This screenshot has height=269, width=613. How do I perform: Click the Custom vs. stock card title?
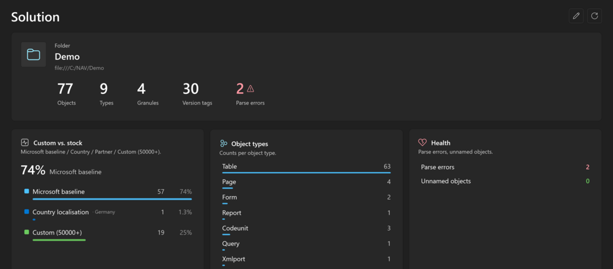(58, 143)
